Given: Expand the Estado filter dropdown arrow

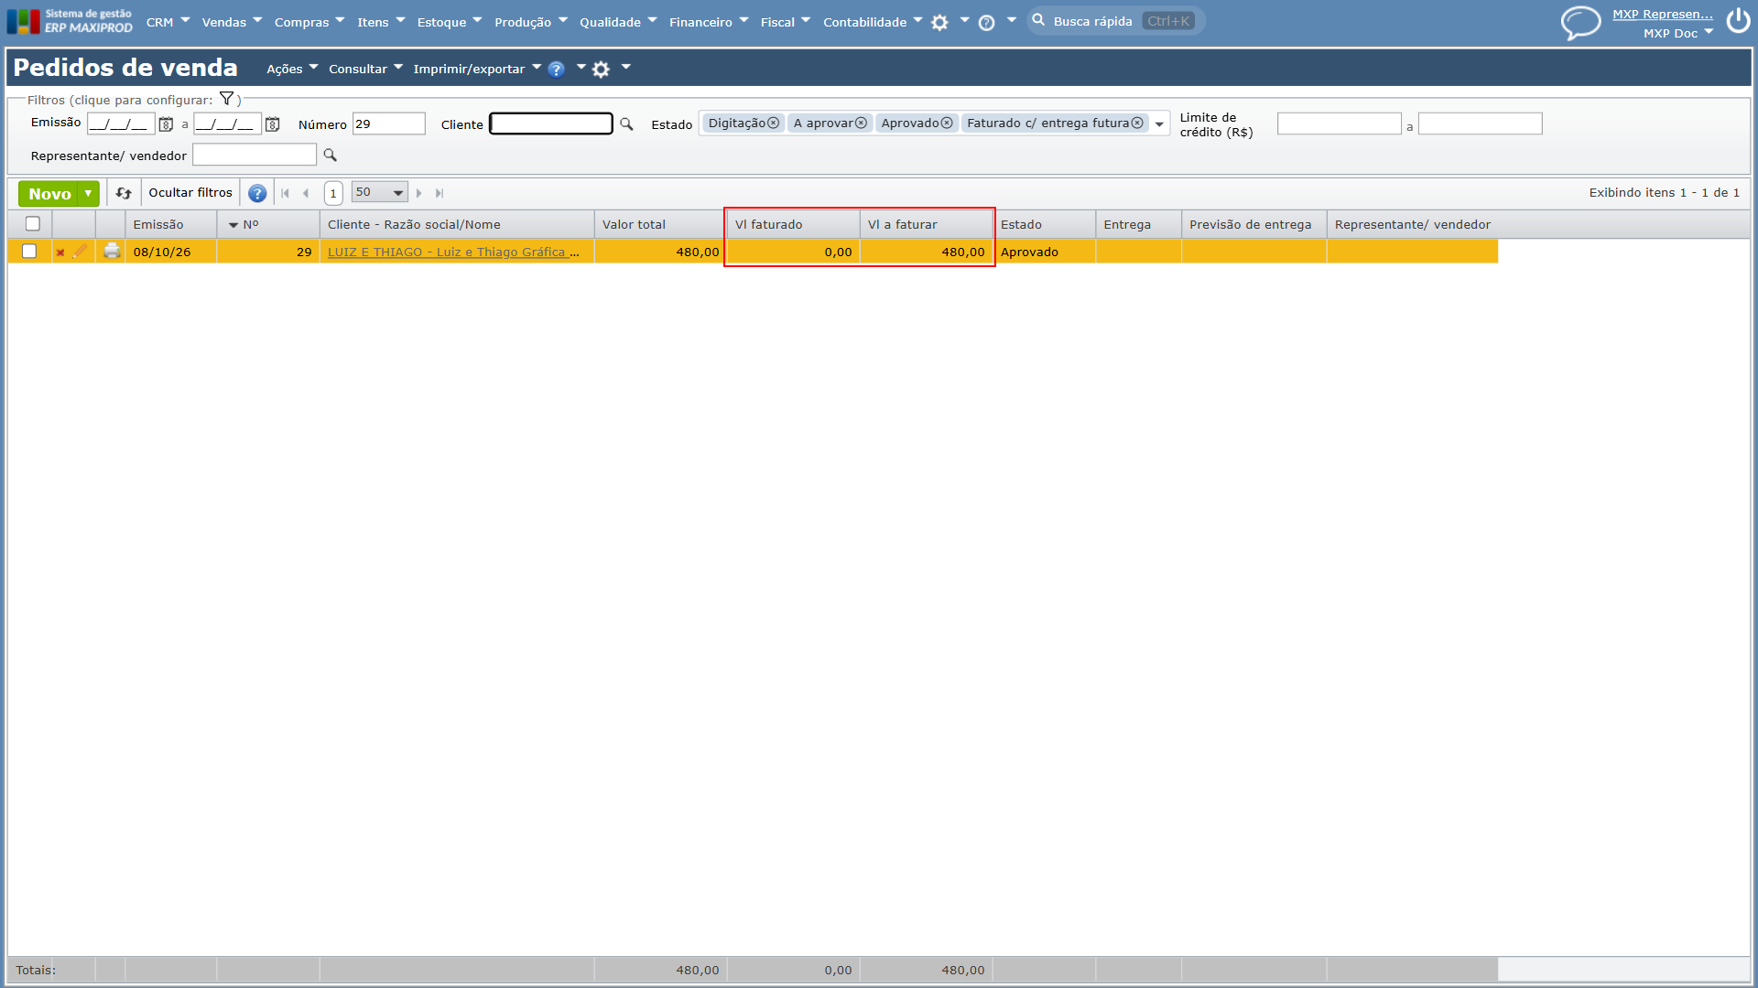Looking at the screenshot, I should click(x=1159, y=124).
